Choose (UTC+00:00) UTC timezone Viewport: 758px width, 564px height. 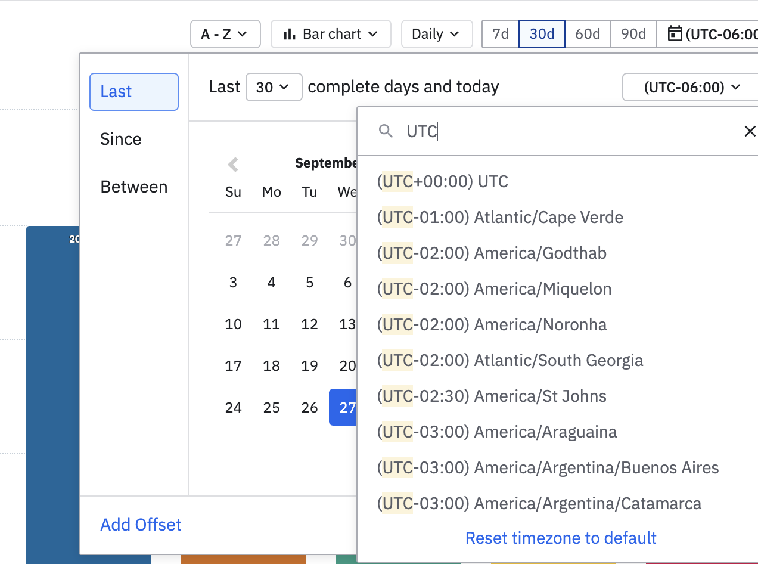coord(442,181)
